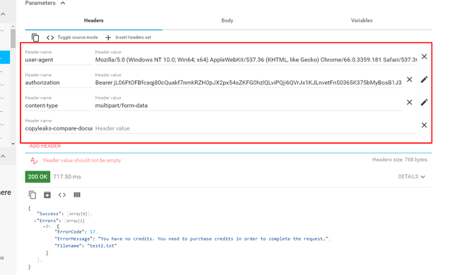
Task: Click the Header value should not be empty message
Action: pos(82,161)
